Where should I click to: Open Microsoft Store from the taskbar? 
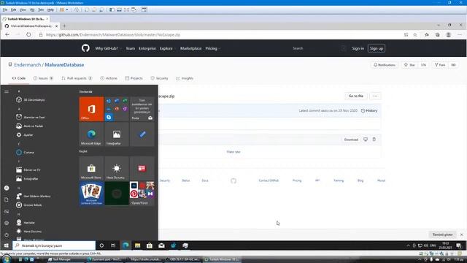tap(150, 245)
